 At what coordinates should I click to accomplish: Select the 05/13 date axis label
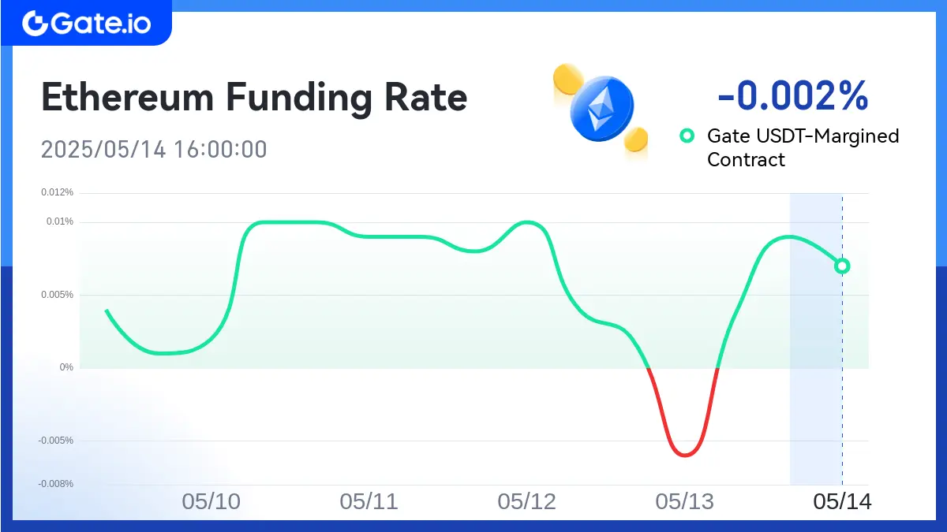pyautogui.click(x=684, y=500)
